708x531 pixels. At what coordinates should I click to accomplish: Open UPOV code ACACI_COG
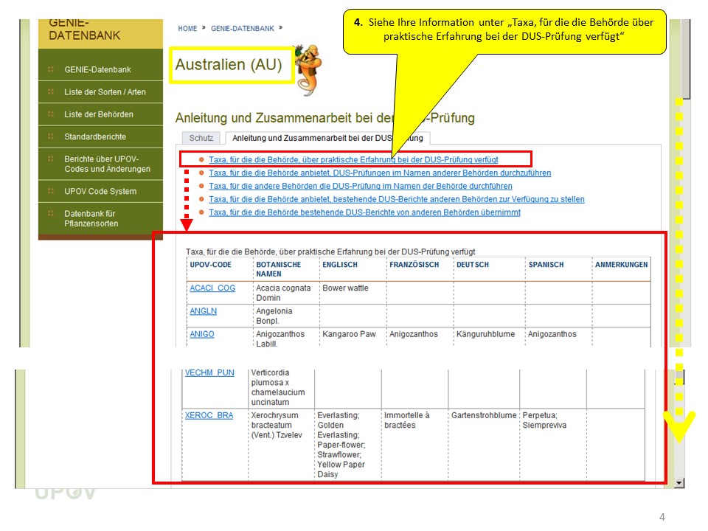tap(212, 288)
